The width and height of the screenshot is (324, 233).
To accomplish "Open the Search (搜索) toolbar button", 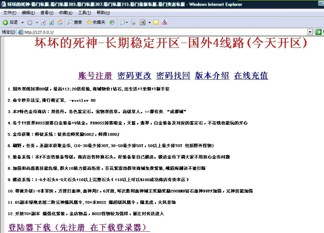I will 75,22.
